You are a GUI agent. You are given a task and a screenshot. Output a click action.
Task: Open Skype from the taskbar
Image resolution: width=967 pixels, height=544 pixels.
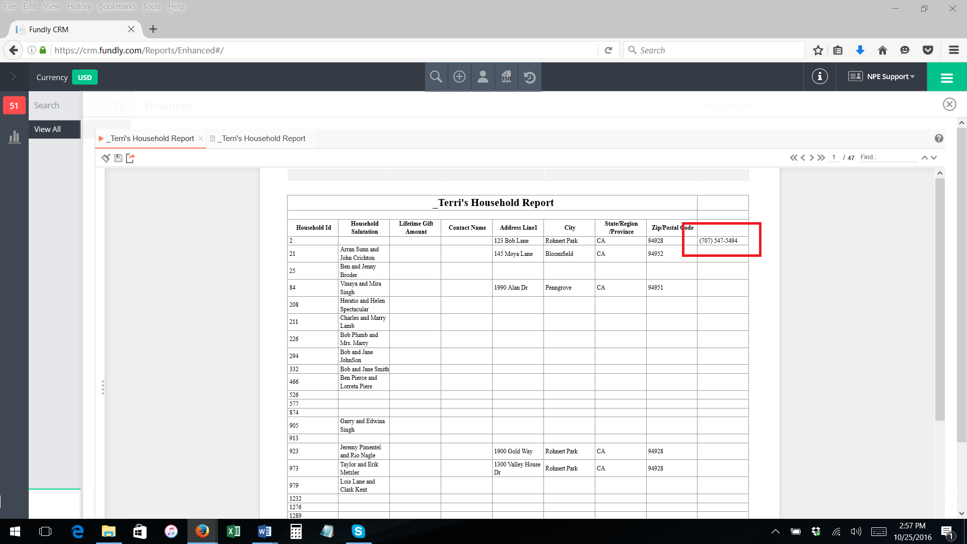pyautogui.click(x=358, y=531)
